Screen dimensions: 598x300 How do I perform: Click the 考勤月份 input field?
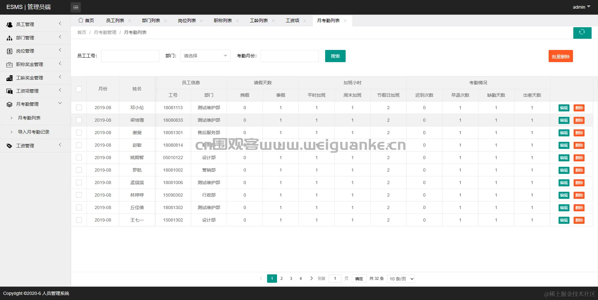[290, 56]
